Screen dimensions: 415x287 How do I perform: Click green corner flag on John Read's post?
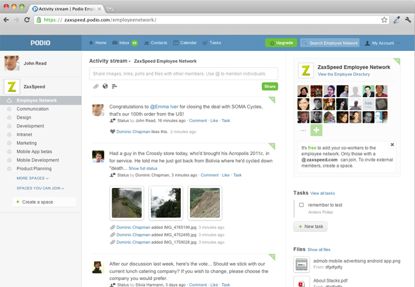pyautogui.click(x=272, y=100)
